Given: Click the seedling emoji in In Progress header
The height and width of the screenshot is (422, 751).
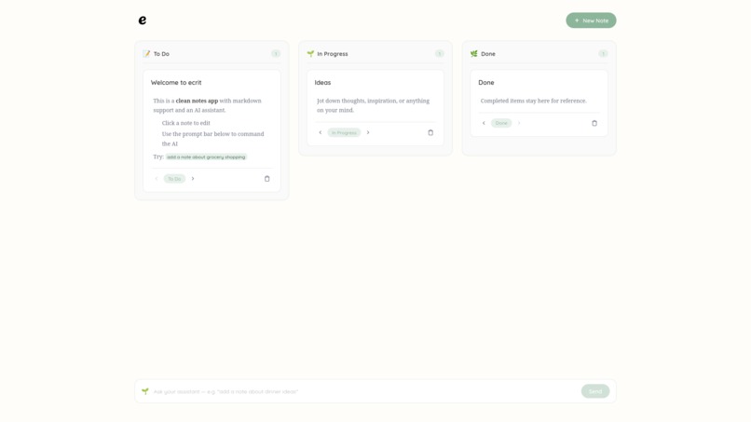Looking at the screenshot, I should click(310, 54).
